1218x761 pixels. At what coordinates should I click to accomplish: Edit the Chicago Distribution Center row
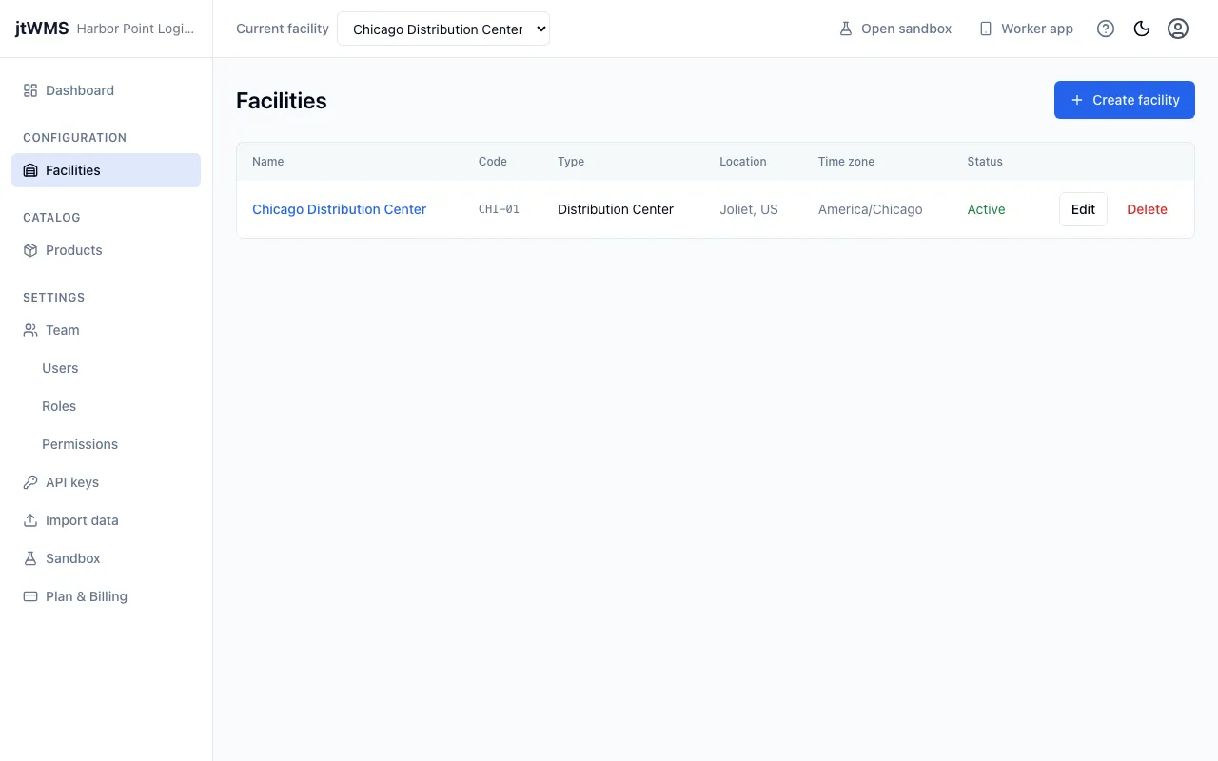[x=1083, y=209]
